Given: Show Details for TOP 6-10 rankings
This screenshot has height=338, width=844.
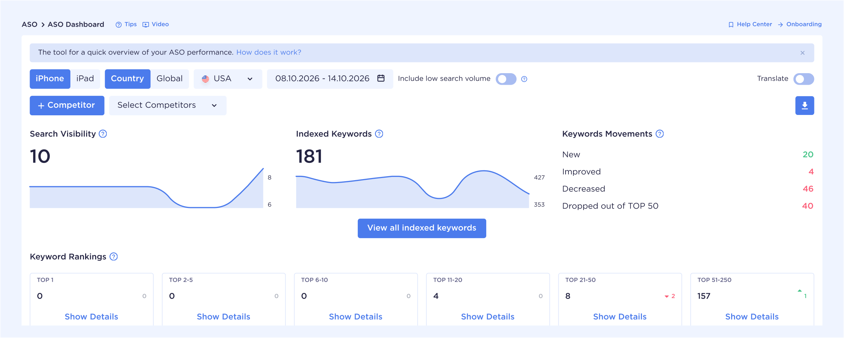Looking at the screenshot, I should pyautogui.click(x=356, y=317).
